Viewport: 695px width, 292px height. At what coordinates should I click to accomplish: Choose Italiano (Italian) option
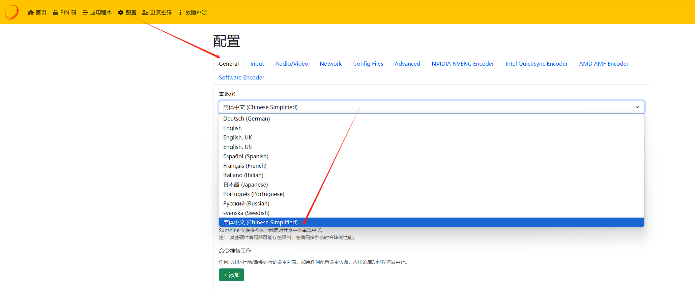(x=432, y=175)
